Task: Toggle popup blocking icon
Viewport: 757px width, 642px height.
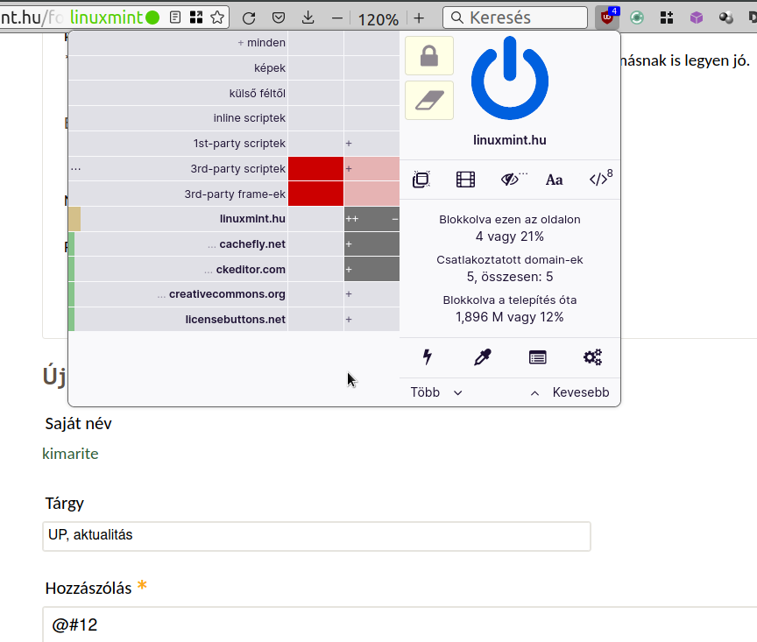Action: [421, 180]
